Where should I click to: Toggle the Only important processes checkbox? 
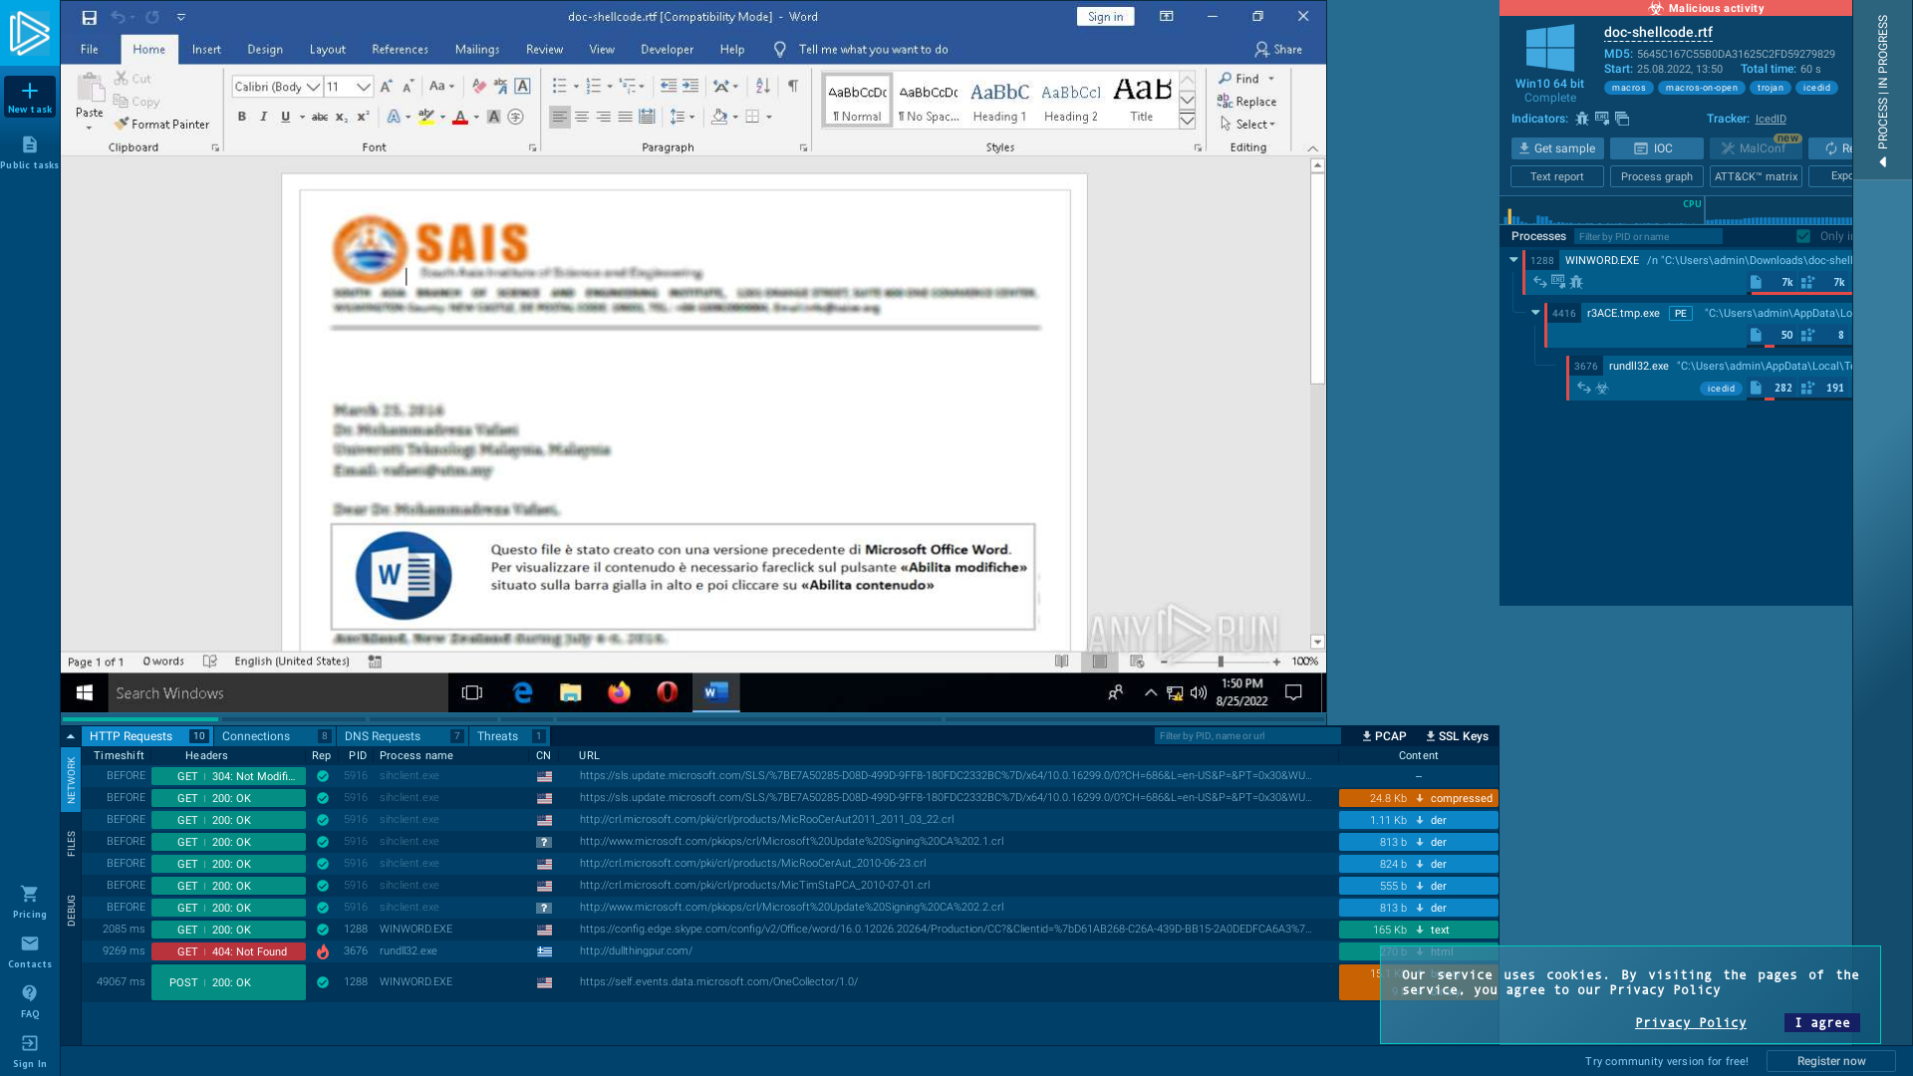coord(1803,236)
